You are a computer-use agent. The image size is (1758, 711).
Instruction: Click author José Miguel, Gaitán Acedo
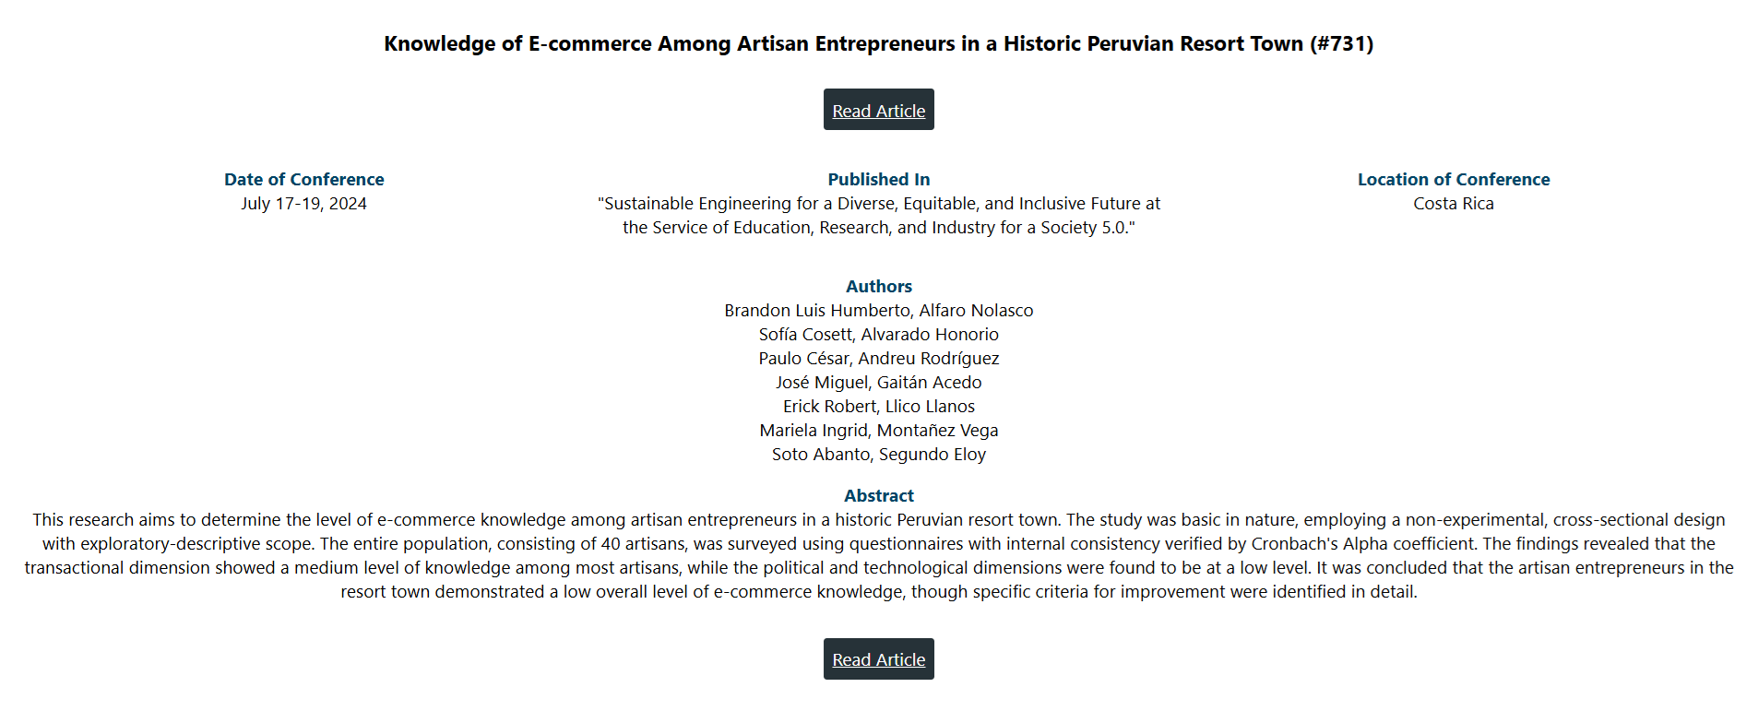(x=878, y=383)
